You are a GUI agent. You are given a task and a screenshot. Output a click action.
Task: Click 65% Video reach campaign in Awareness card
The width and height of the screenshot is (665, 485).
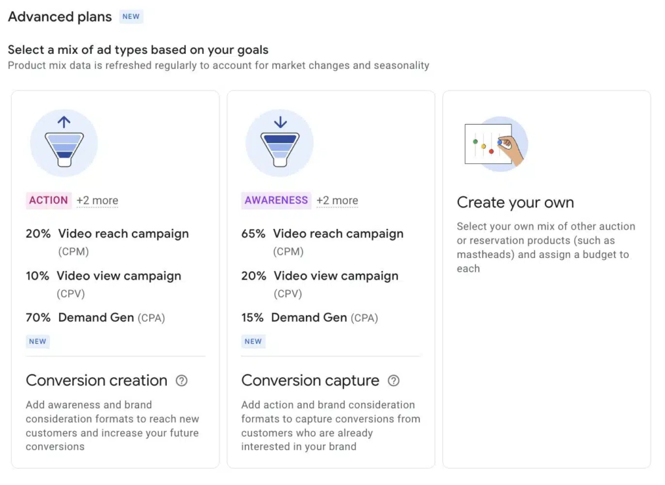322,234
